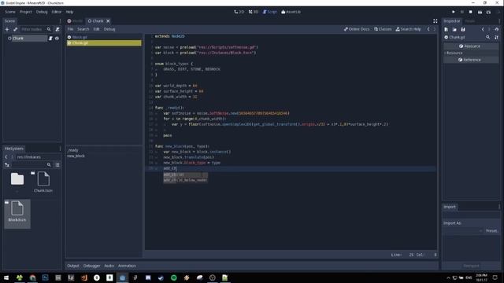
Task: Open Inspector object history icon
Action: point(496,29)
